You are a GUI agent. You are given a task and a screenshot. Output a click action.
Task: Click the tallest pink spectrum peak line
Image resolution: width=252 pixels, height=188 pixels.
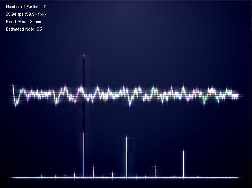(x=84, y=116)
